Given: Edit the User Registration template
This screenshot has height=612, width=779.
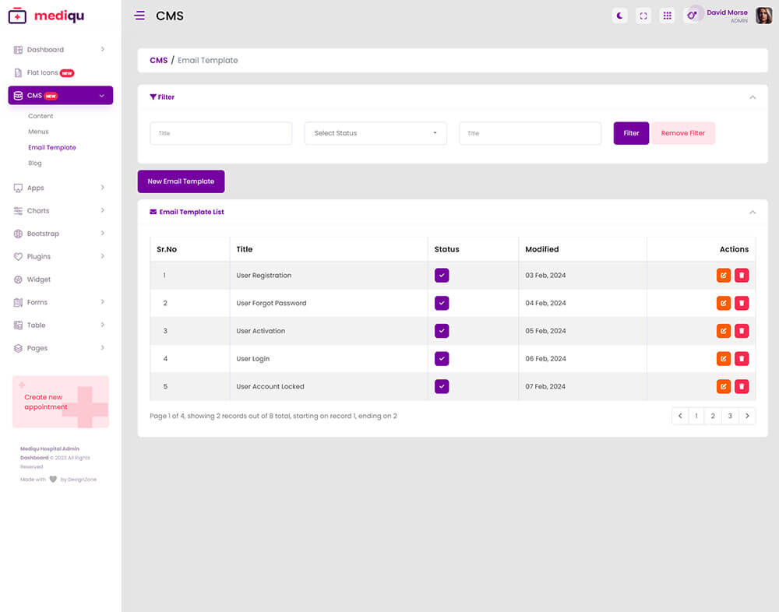Looking at the screenshot, I should pos(724,275).
